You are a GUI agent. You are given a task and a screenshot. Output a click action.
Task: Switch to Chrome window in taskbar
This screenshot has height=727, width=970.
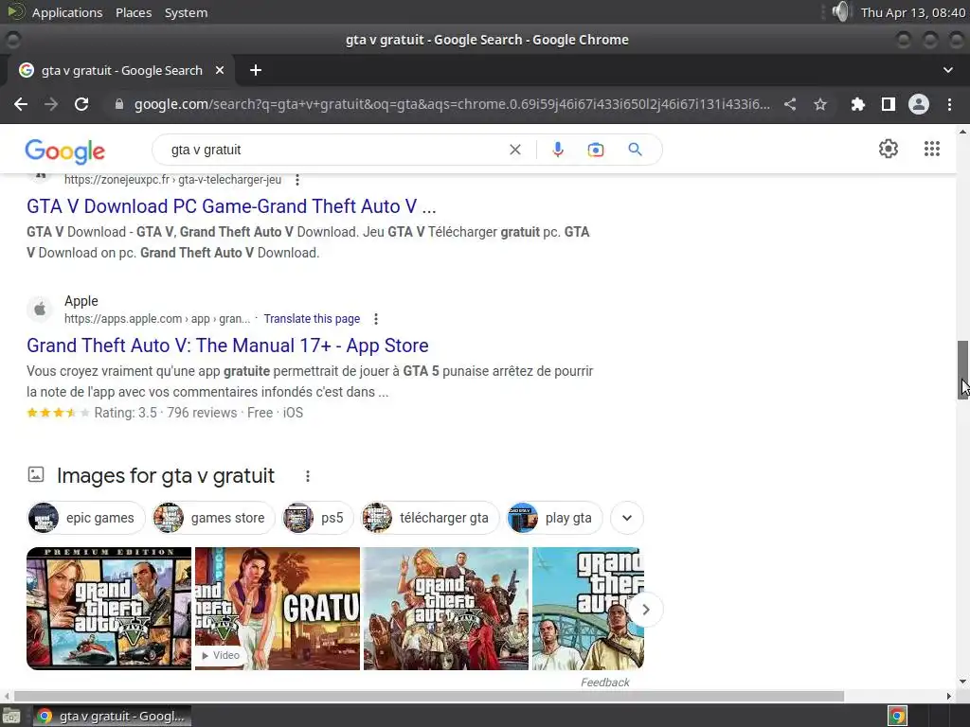pyautogui.click(x=112, y=716)
